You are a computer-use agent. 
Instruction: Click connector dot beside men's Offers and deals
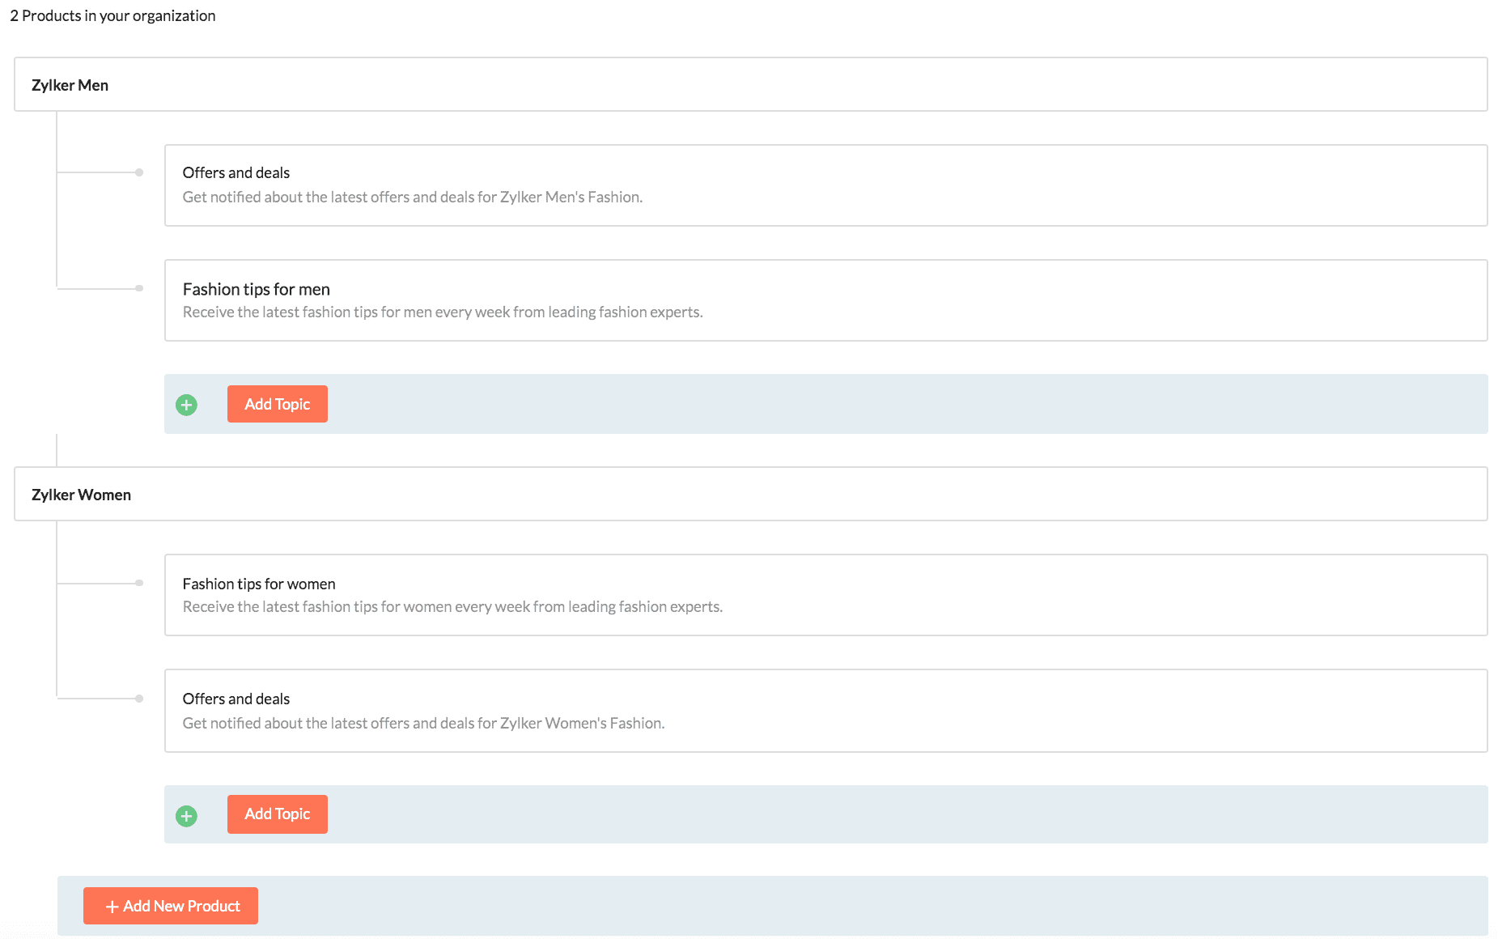(x=139, y=172)
